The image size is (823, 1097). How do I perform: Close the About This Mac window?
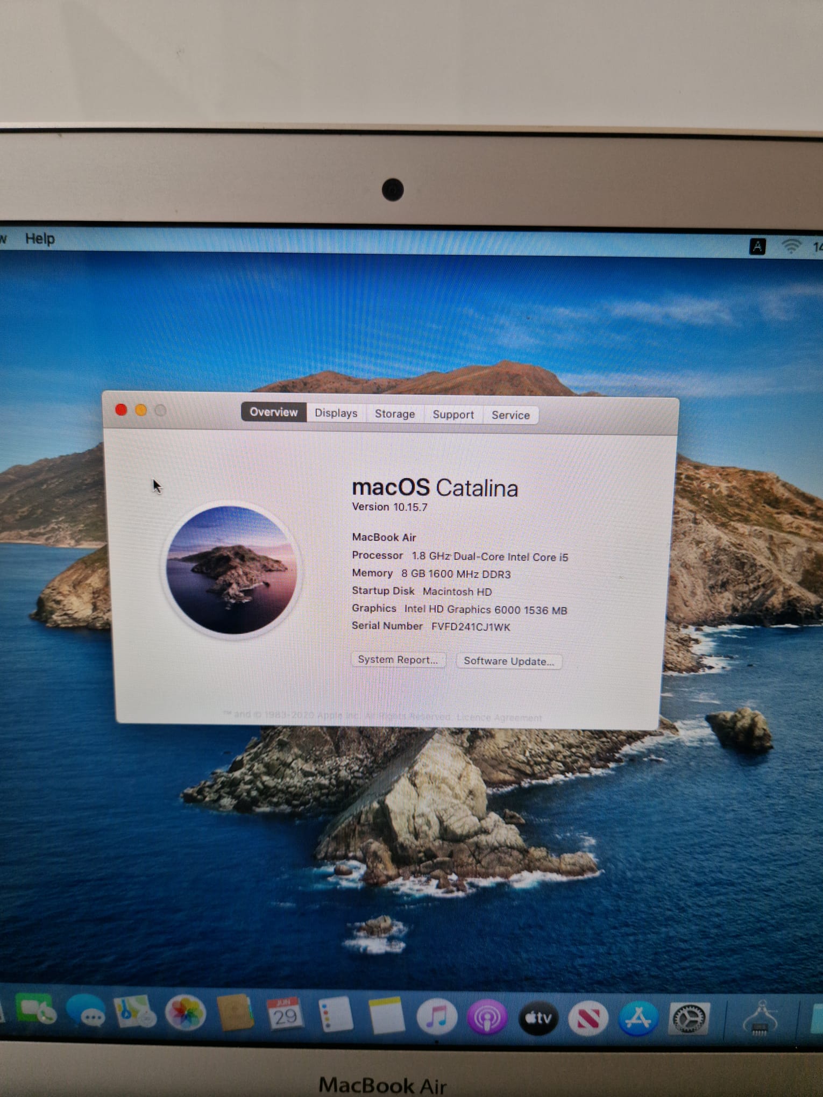121,410
